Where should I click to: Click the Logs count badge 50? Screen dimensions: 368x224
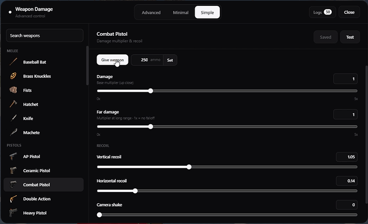pyautogui.click(x=327, y=12)
